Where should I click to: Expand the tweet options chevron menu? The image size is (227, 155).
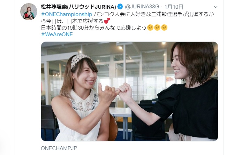click(x=215, y=7)
